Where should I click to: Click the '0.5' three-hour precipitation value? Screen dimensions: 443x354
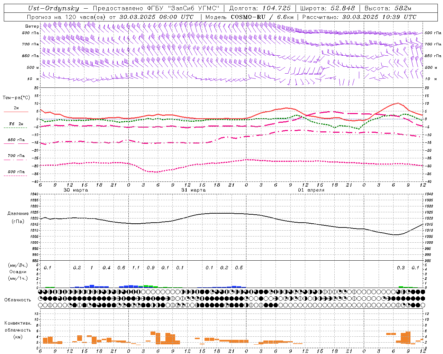point(239,268)
